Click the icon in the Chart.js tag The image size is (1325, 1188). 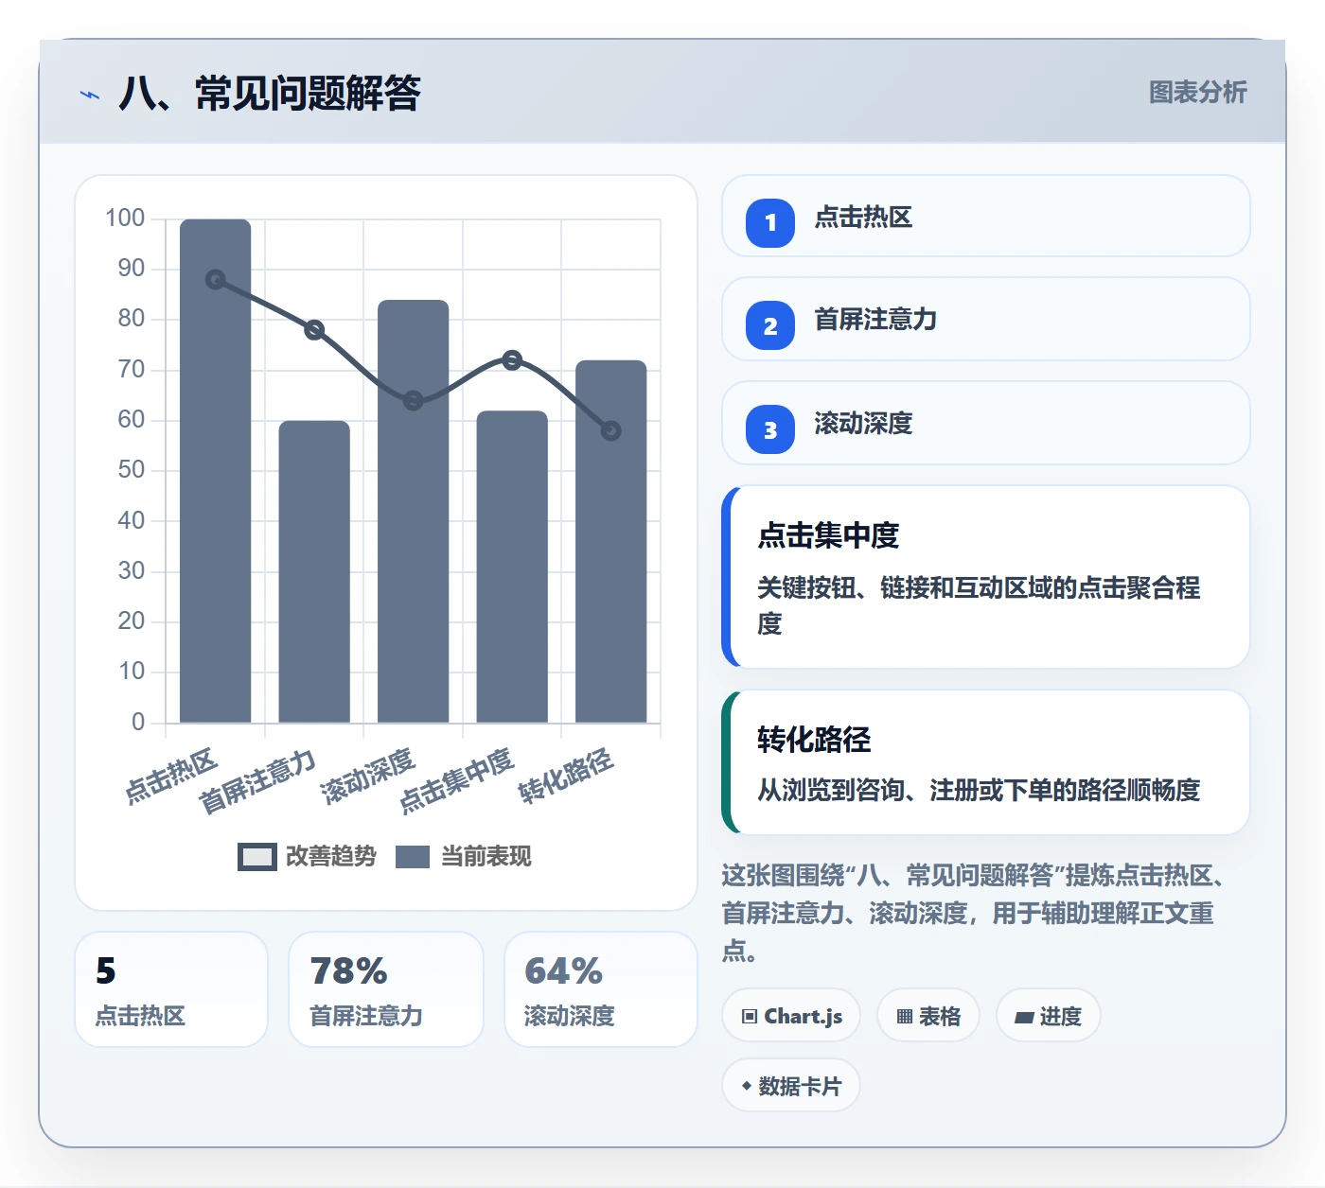pos(750,1017)
